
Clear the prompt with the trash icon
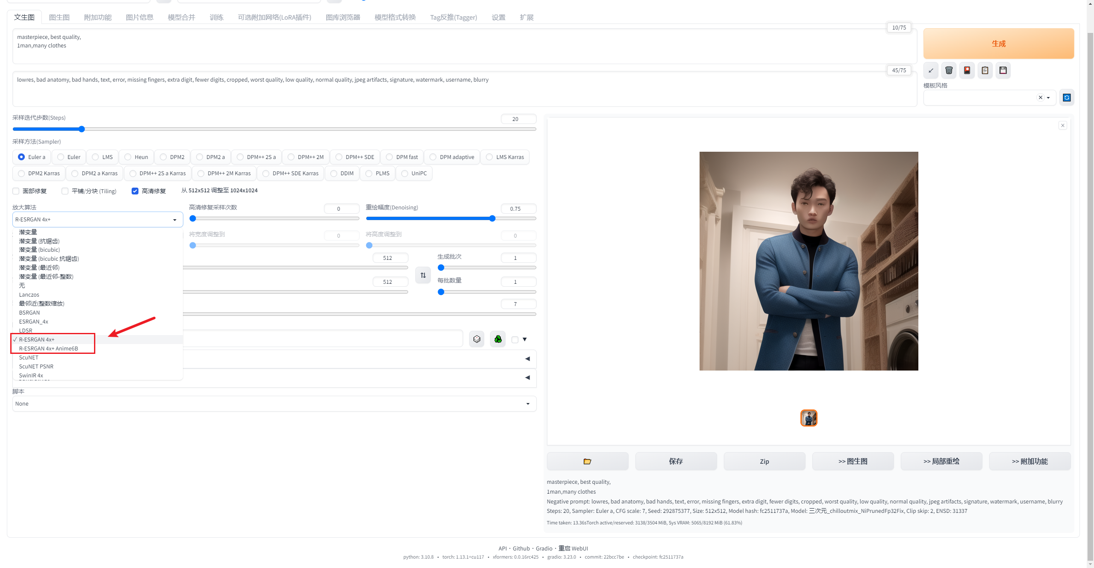[949, 71]
